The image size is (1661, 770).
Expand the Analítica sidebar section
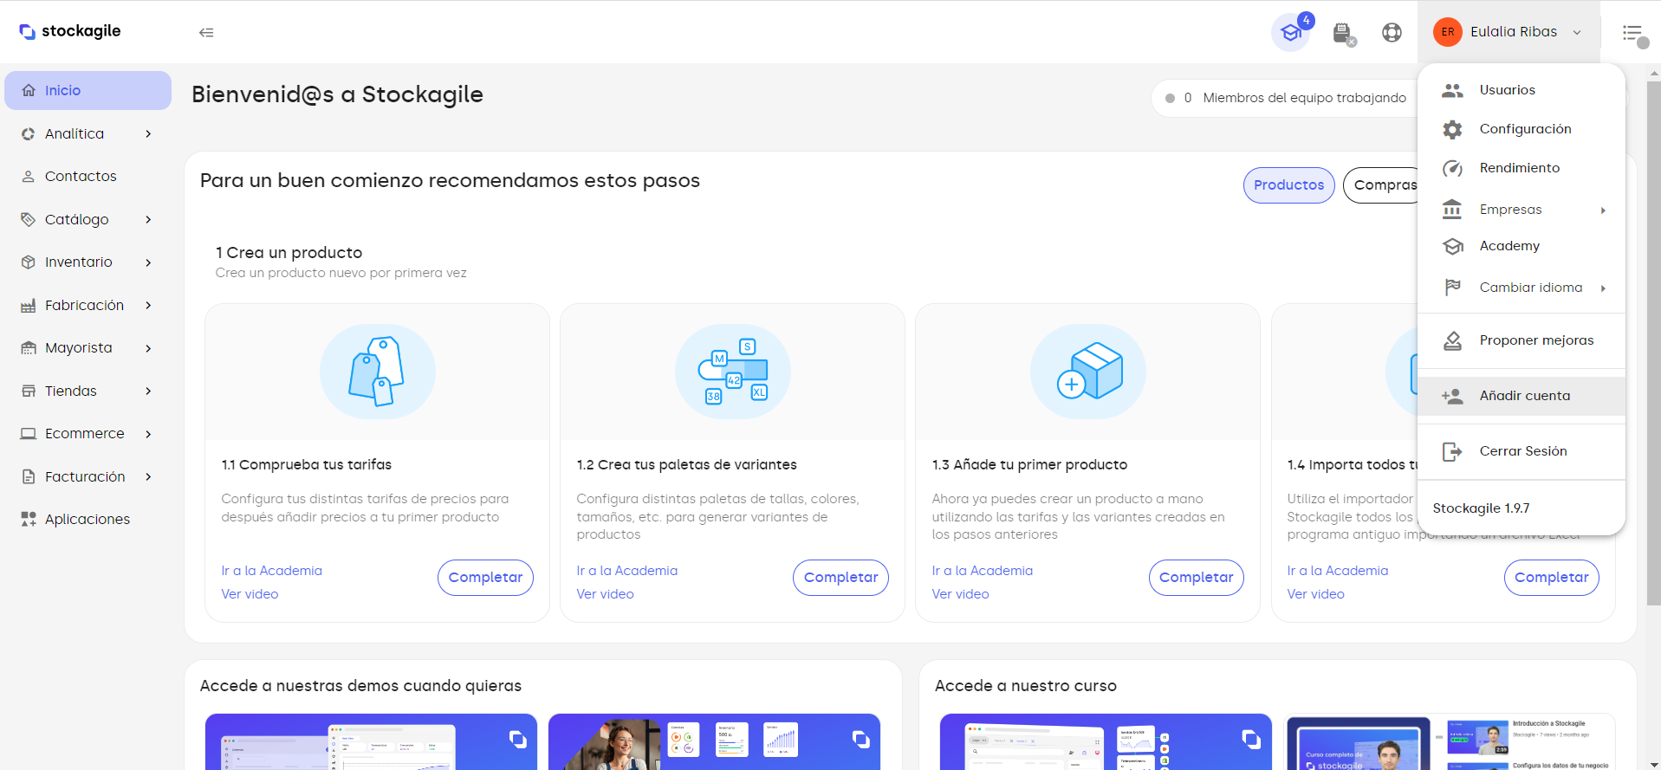[148, 133]
